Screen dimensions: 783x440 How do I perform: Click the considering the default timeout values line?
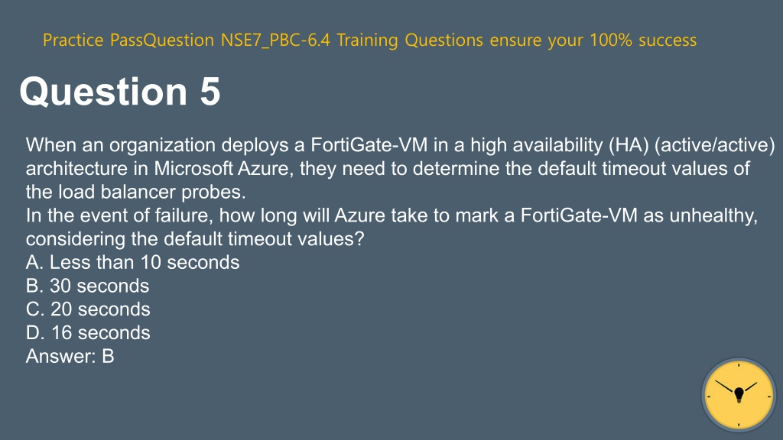tap(195, 239)
